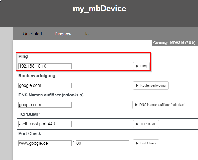Open the Quickstart tab
The width and height of the screenshot is (198, 160).
click(x=32, y=34)
